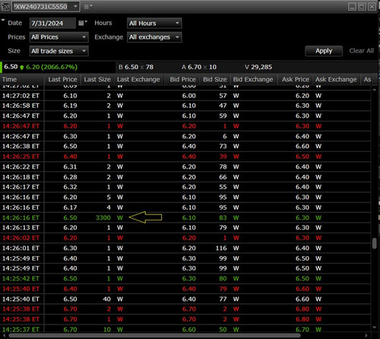
Task: Click the green 6.20 (2066.67%) change value
Action: click(x=52, y=67)
